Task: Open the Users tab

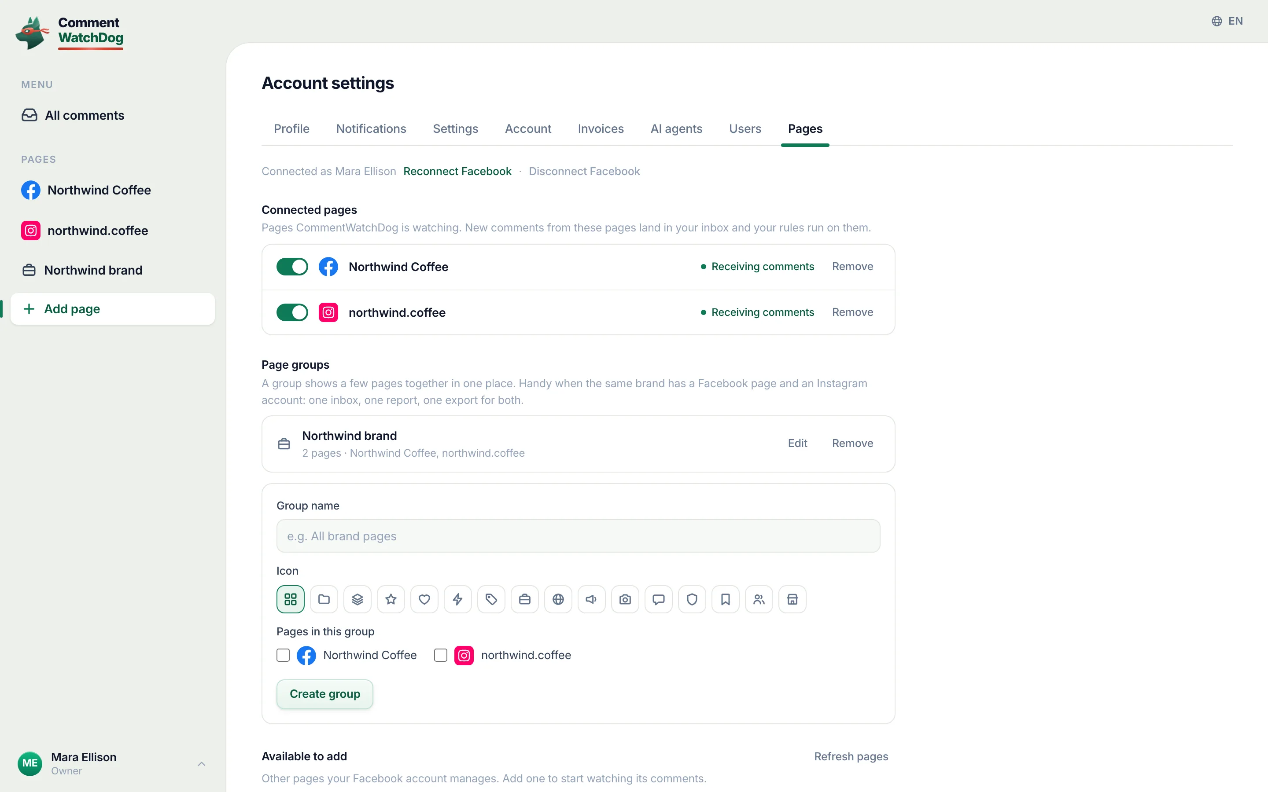Action: (x=745, y=129)
